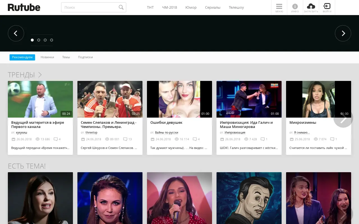Open the ТНТ menu item
Screen dimensions: 359x224
150,8
